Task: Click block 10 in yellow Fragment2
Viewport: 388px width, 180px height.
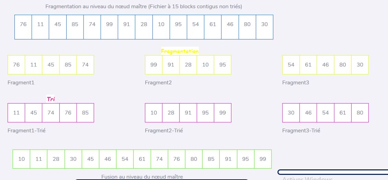Action: click(205, 65)
